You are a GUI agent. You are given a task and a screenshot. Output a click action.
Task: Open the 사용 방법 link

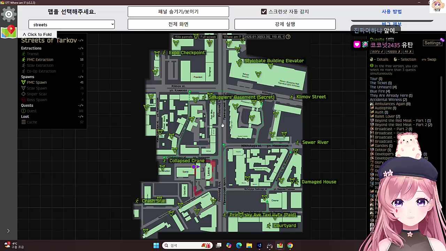click(x=392, y=12)
